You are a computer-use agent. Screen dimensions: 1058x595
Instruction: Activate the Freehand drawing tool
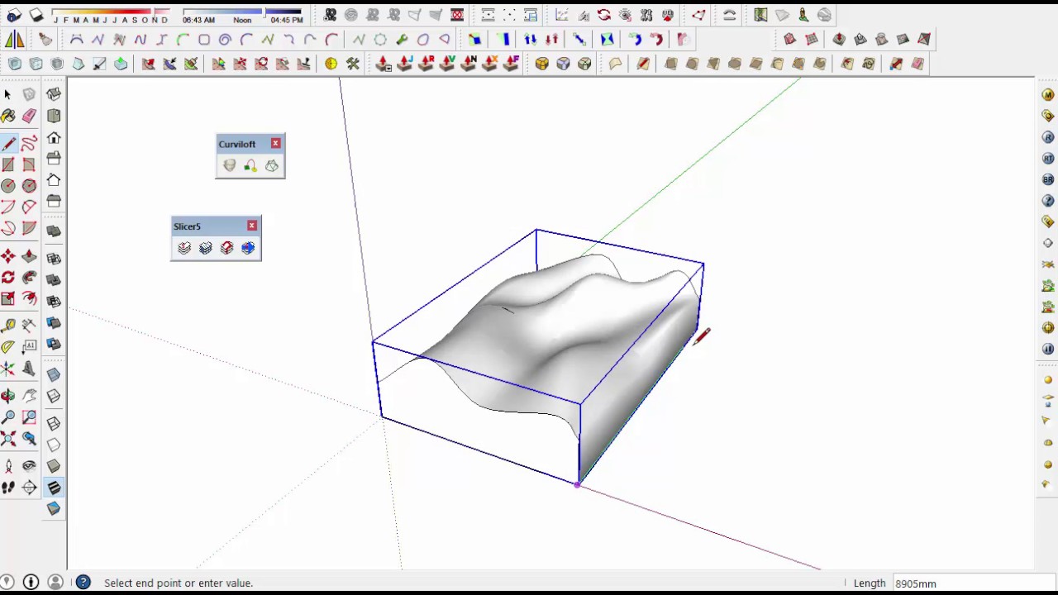point(30,144)
